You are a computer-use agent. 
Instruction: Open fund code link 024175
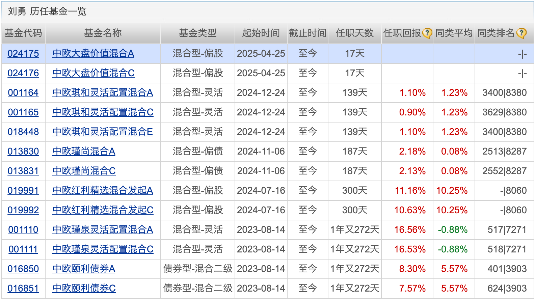[x=23, y=53]
